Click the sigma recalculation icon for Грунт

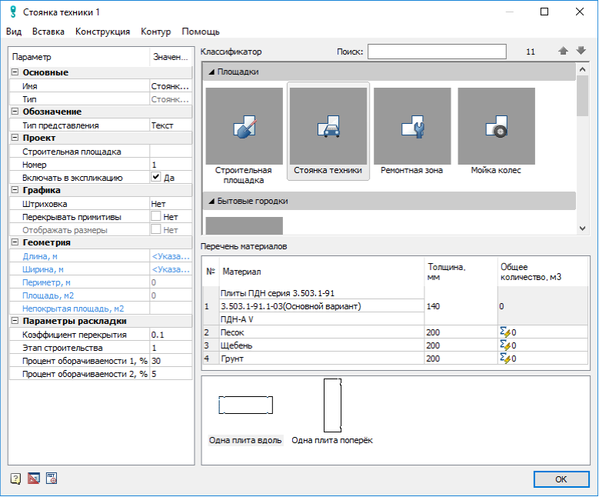(x=505, y=359)
